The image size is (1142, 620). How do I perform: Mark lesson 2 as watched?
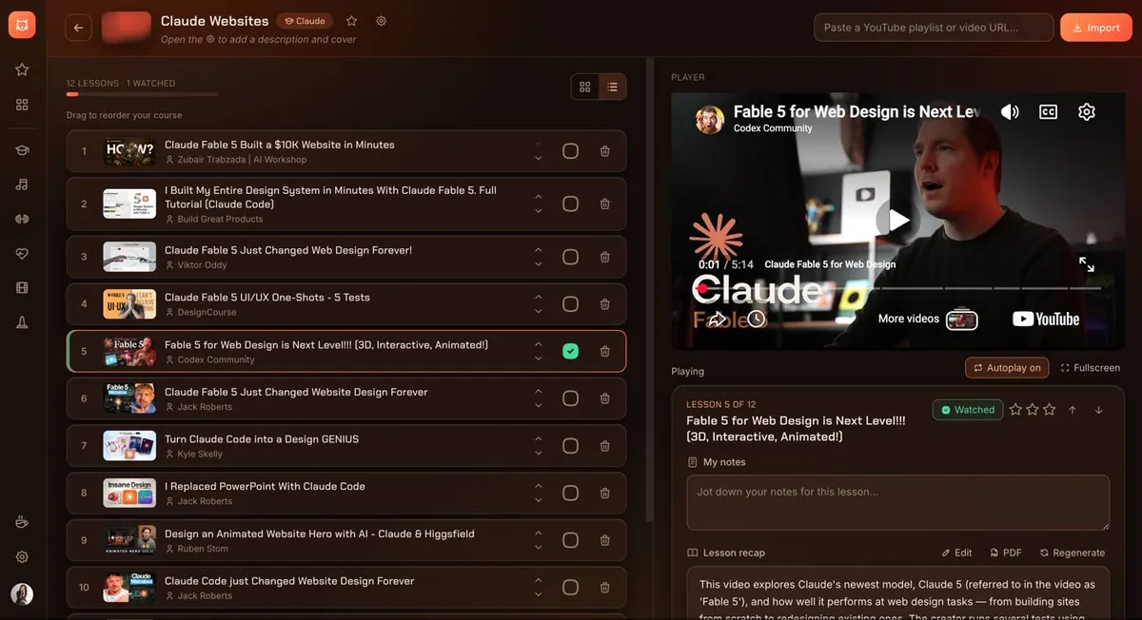pyautogui.click(x=570, y=203)
